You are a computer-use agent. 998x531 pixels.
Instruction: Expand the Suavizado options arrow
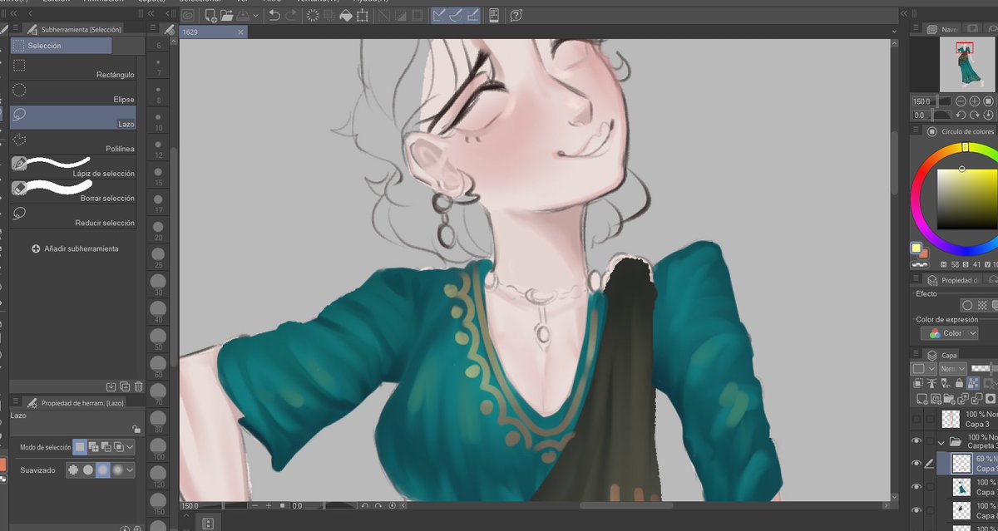pyautogui.click(x=130, y=470)
